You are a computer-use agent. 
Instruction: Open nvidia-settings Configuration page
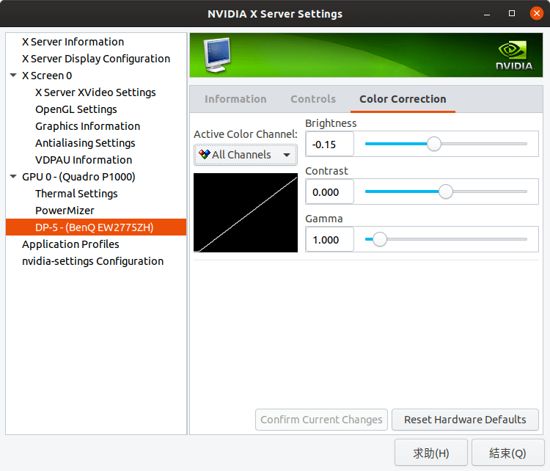[92, 261]
